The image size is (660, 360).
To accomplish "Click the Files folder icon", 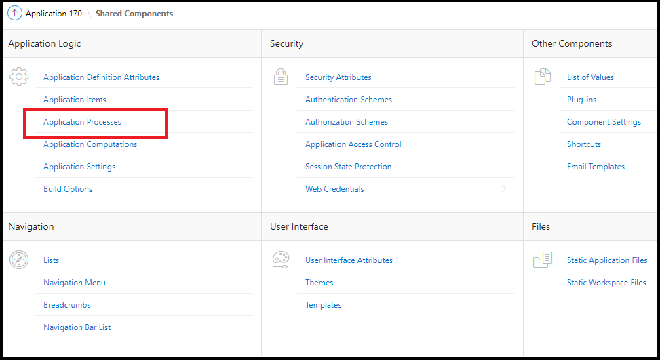I will click(543, 260).
